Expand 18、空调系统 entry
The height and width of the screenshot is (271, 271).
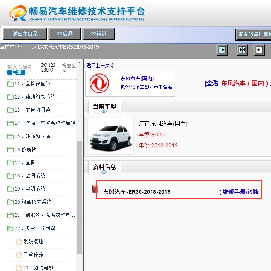(x=30, y=176)
